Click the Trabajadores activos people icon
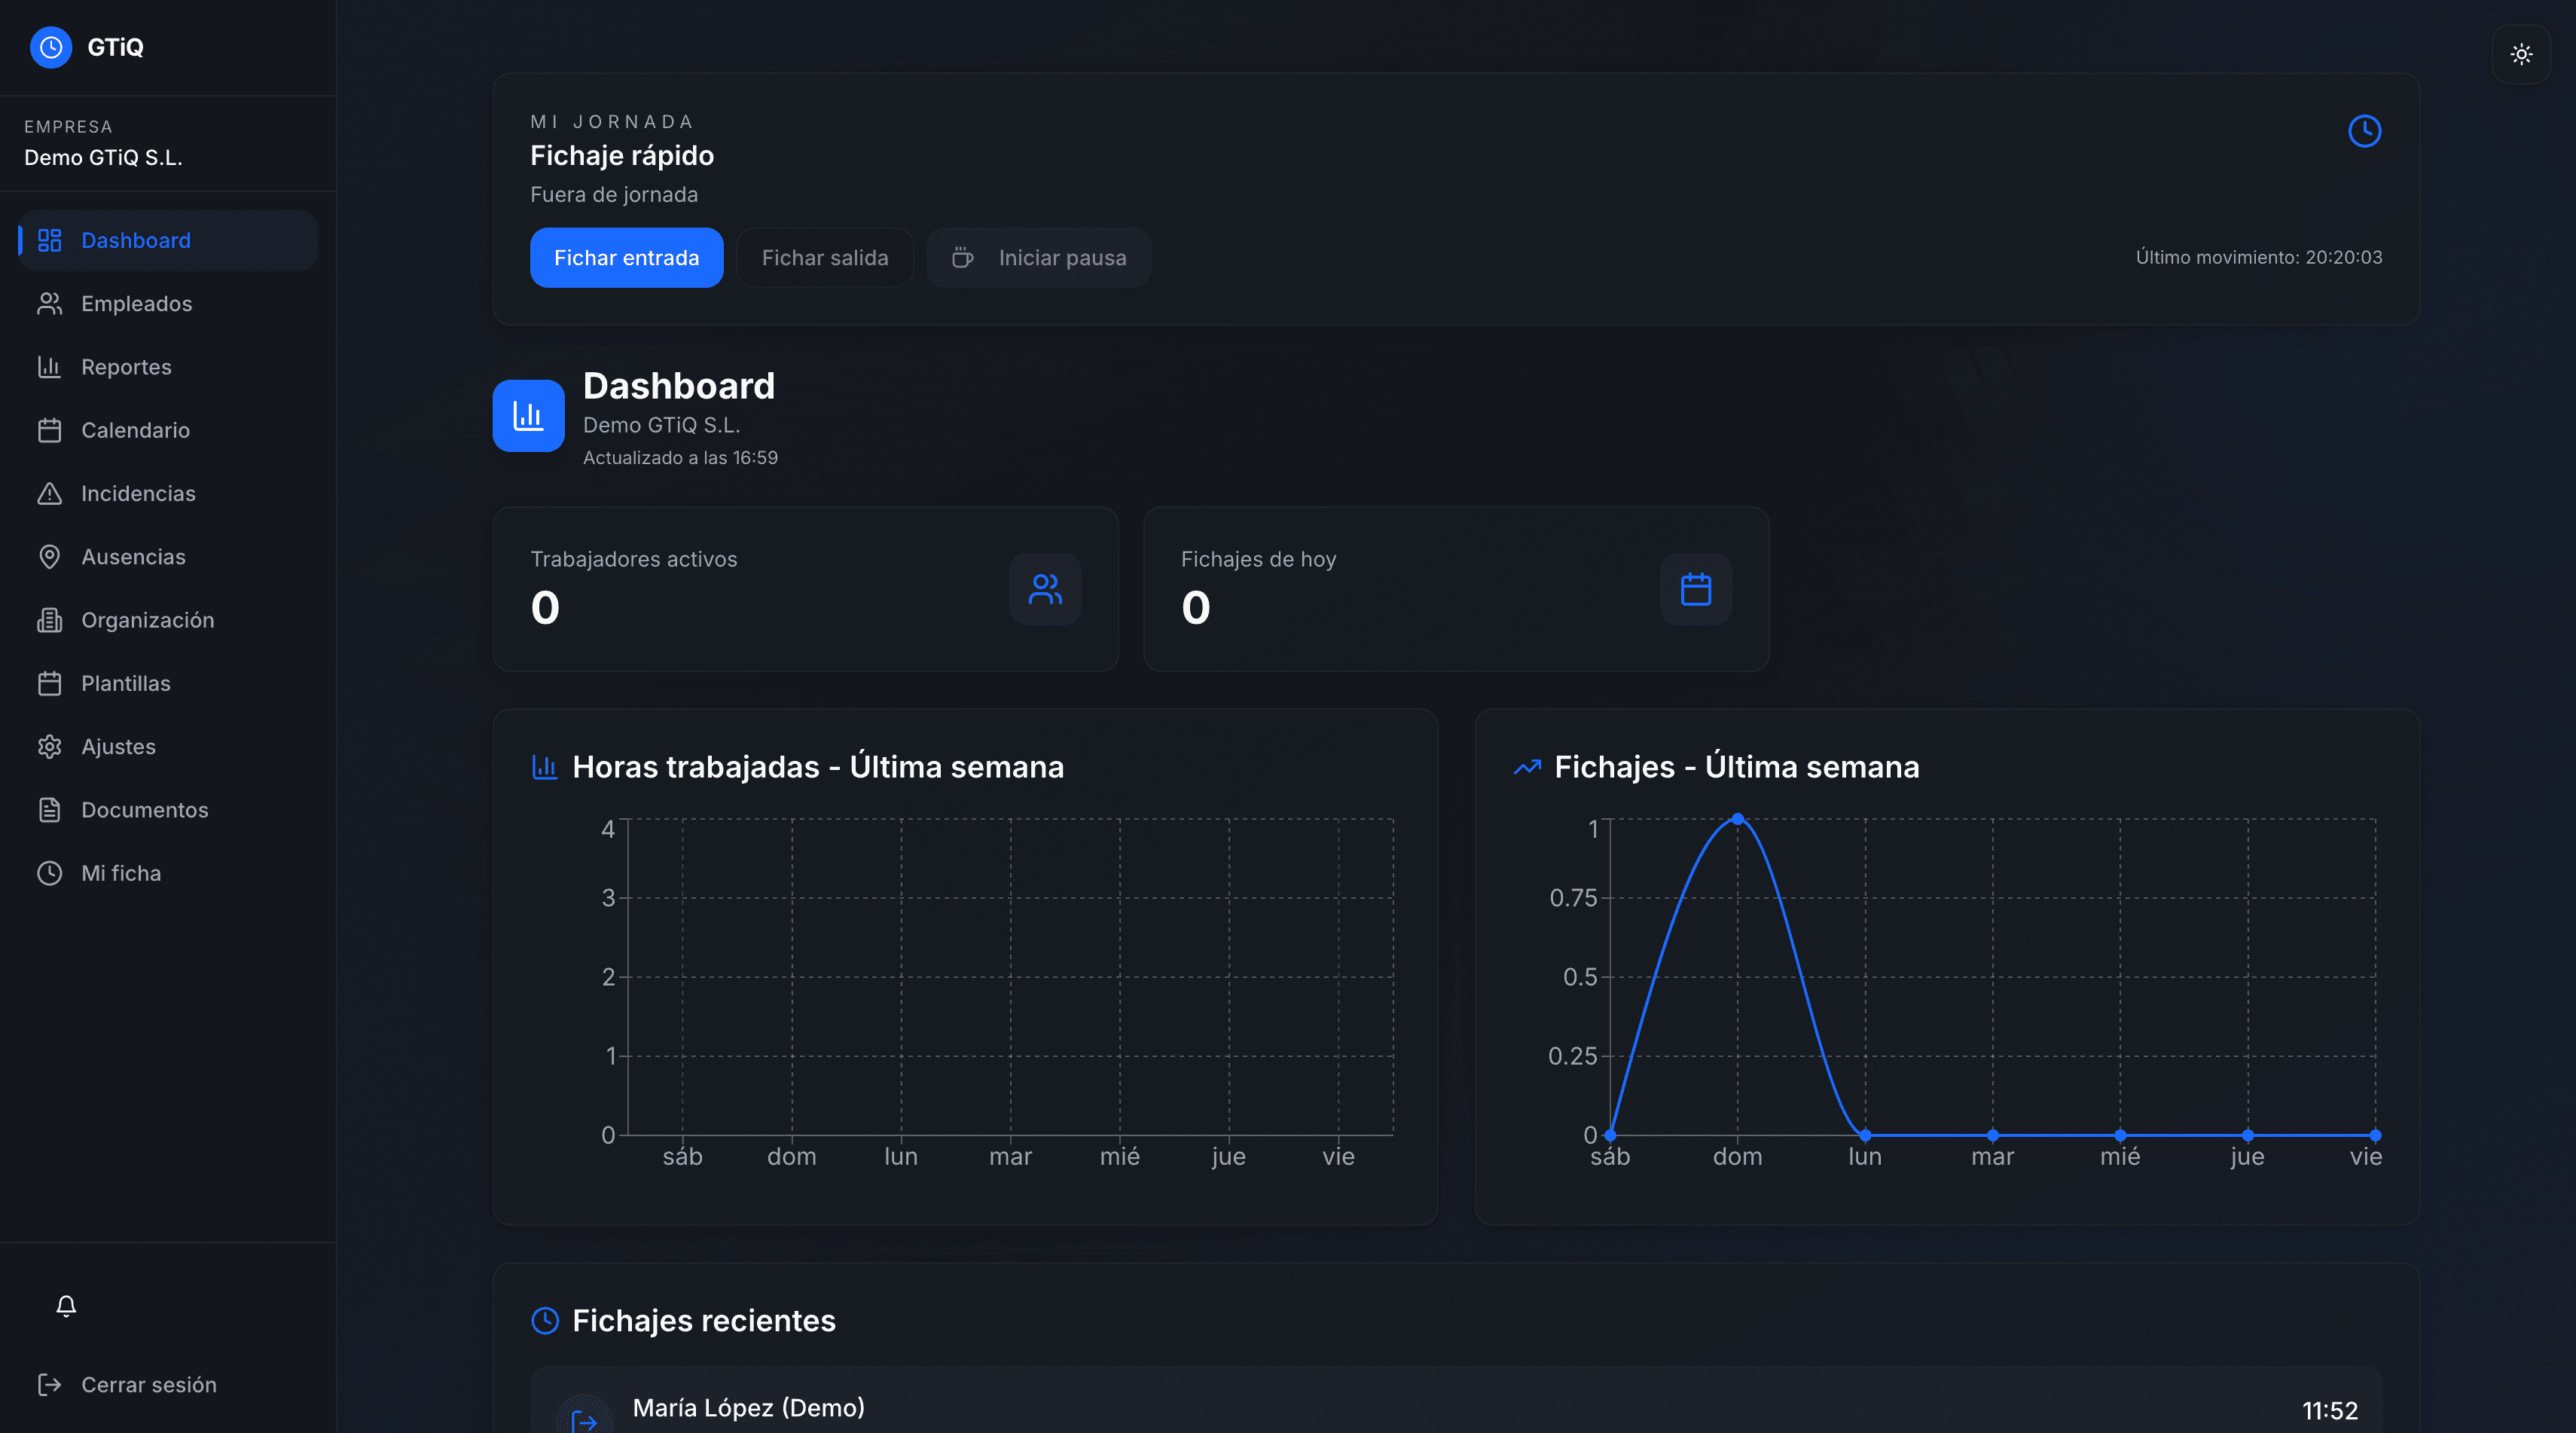2576x1433 pixels. [1045, 589]
